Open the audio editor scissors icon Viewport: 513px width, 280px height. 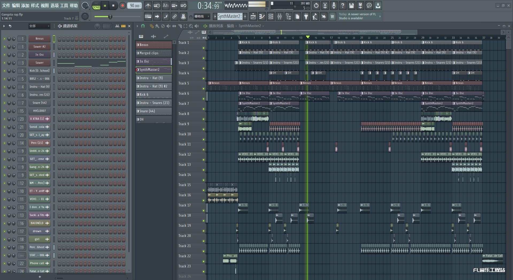(325, 5)
